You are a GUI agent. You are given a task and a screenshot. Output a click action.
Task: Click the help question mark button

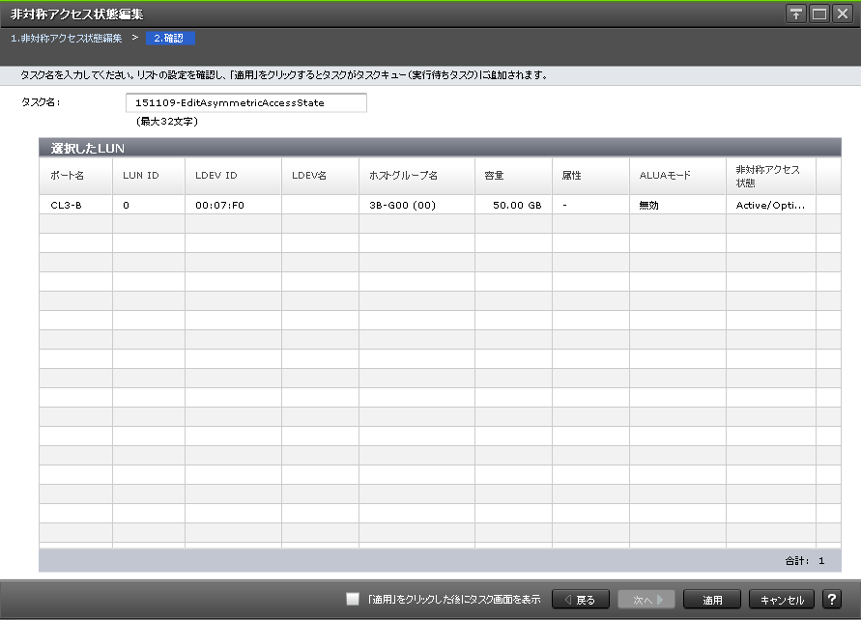[x=831, y=600]
